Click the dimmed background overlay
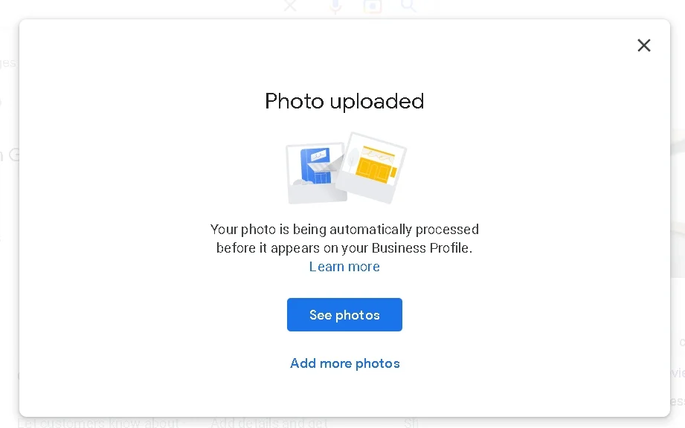This screenshot has height=428, width=685. tap(7, 223)
